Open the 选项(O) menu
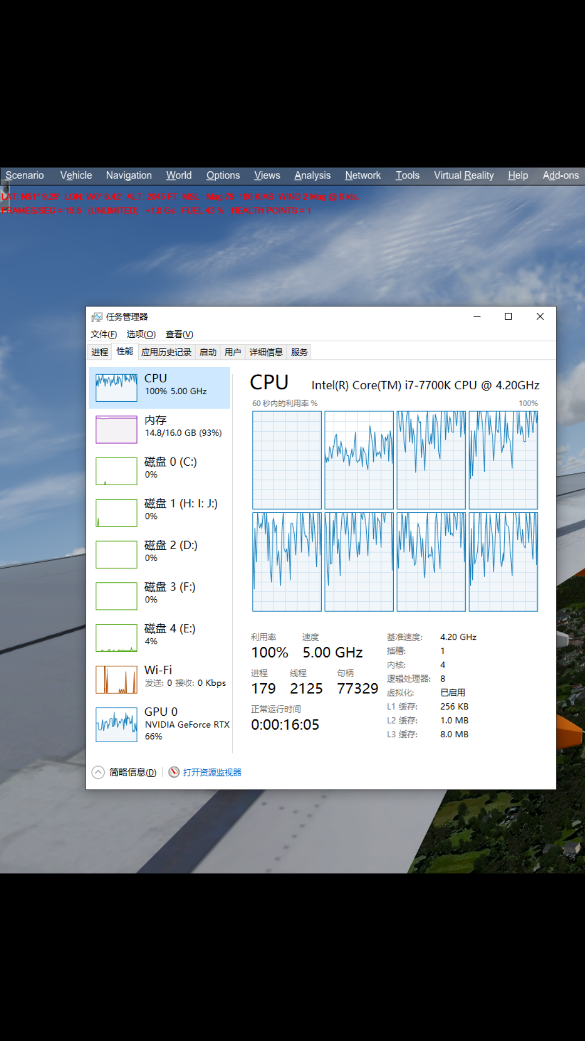 tap(141, 335)
